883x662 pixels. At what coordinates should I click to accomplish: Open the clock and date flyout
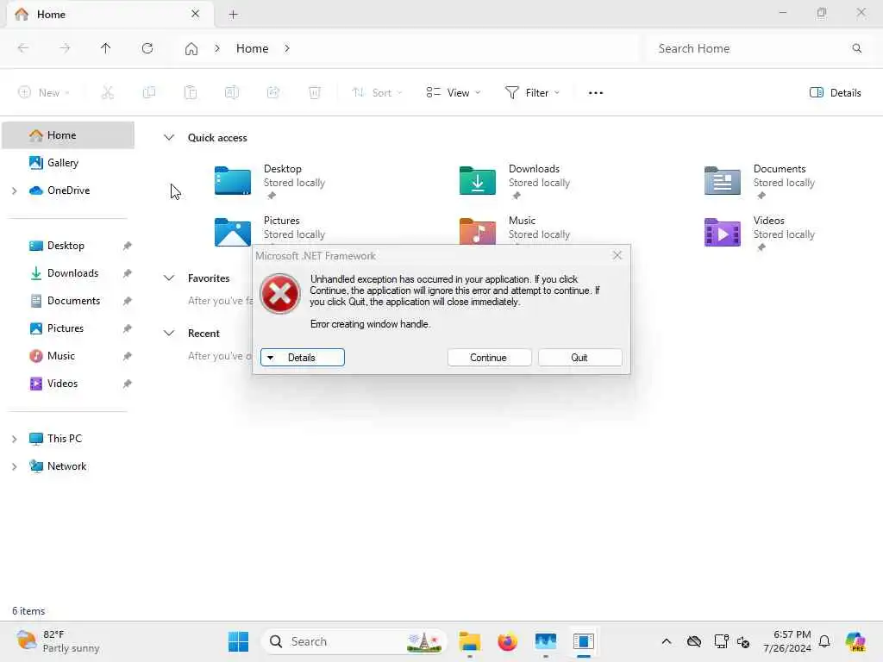(x=787, y=641)
